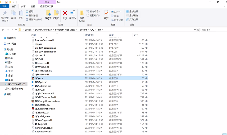Select the QQScLauncher.exe icon
This screenshot has width=227, height=135.
tap(33, 108)
